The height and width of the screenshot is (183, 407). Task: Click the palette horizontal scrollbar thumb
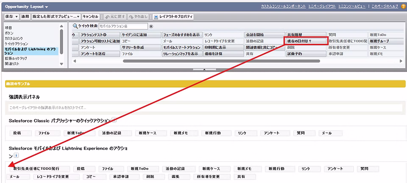221,61
